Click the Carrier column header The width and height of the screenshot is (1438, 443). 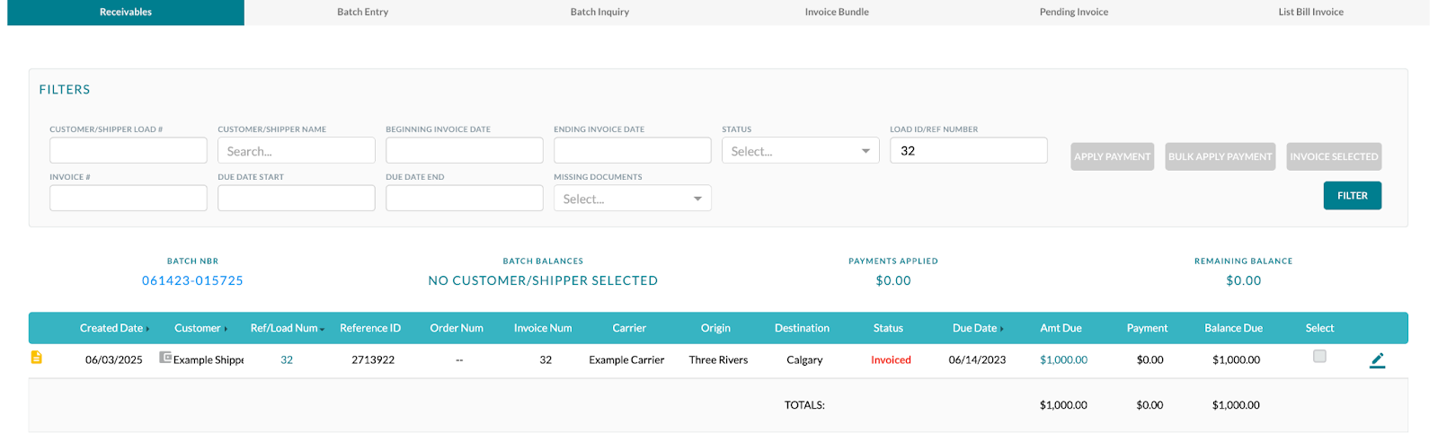(x=629, y=328)
